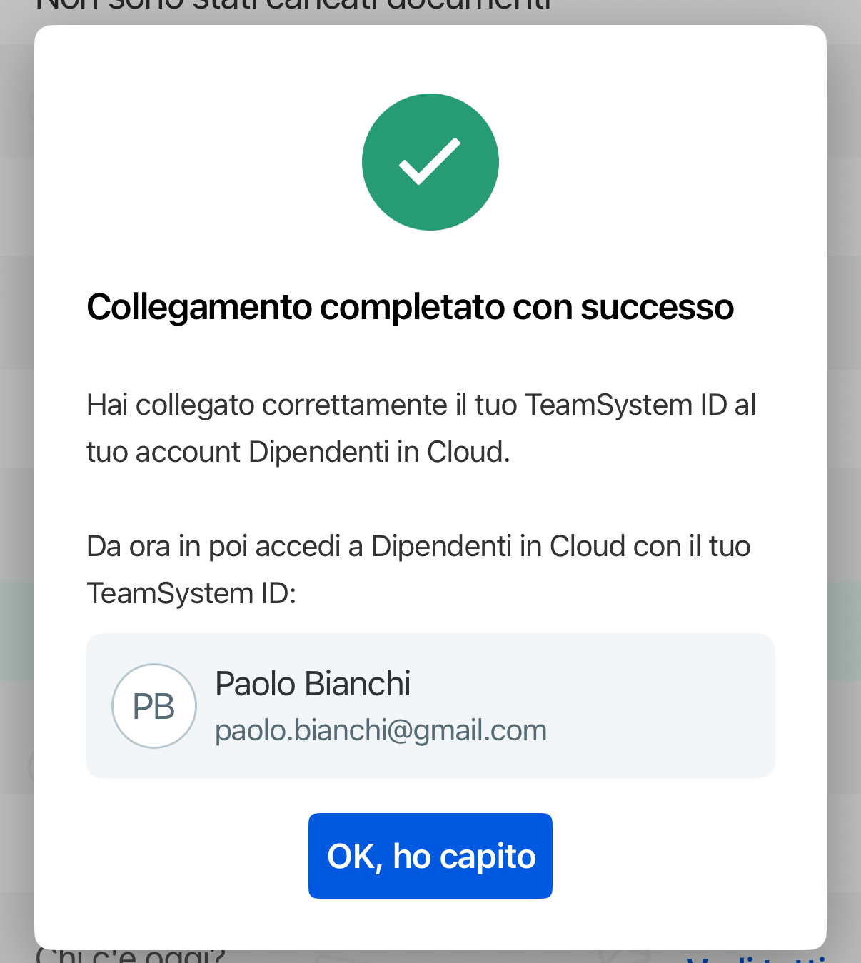
Task: Click the "Hai collegato correttamente" paragraph
Action: [421, 428]
